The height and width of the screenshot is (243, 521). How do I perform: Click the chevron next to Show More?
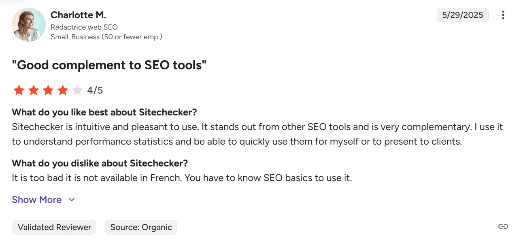(71, 200)
